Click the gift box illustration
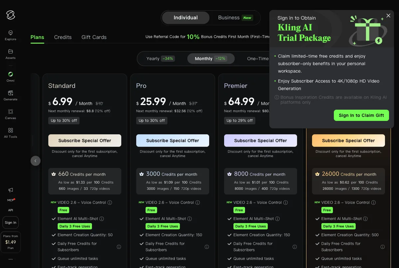399x268 pixels. [x=367, y=30]
